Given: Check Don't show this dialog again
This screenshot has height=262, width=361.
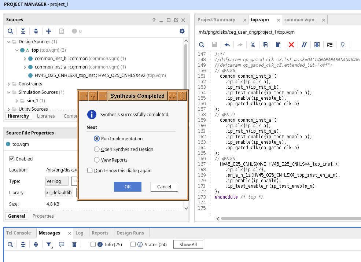Looking at the screenshot, I should [x=90, y=170].
